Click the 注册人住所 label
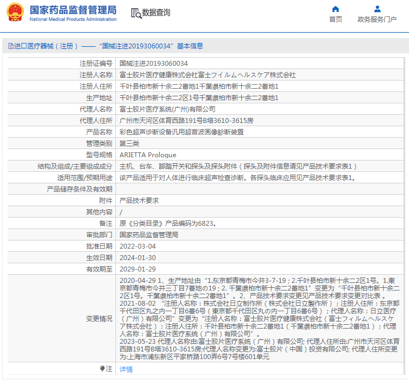 [x=96, y=87]
